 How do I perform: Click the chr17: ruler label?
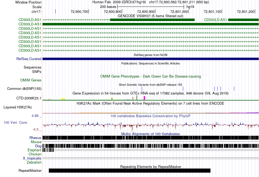click(36, 11)
